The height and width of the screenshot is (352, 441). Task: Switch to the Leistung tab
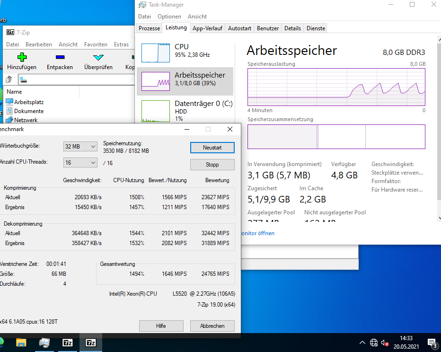tap(176, 27)
